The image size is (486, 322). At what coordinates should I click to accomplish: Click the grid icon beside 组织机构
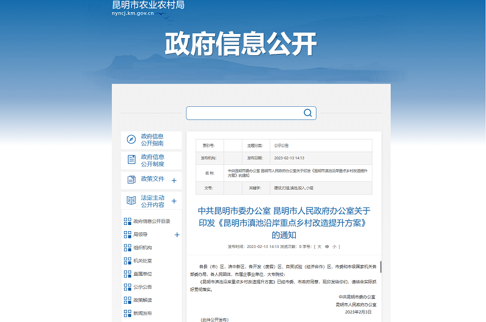128,247
